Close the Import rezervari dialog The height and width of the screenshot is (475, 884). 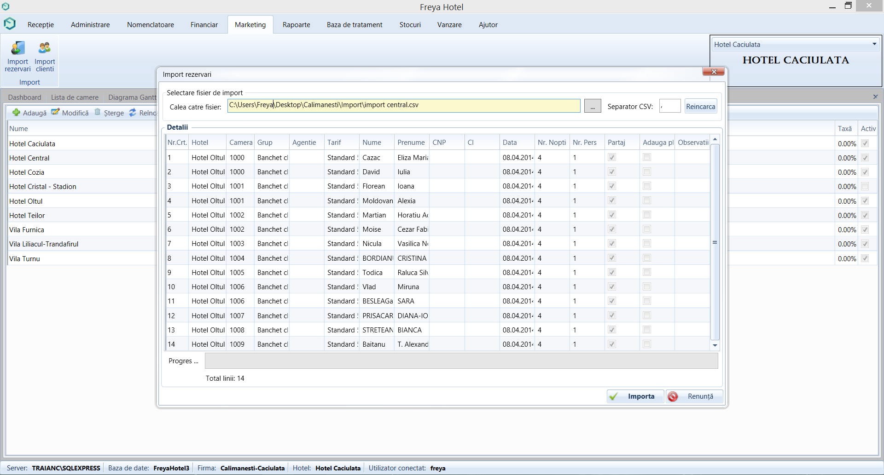pos(713,72)
